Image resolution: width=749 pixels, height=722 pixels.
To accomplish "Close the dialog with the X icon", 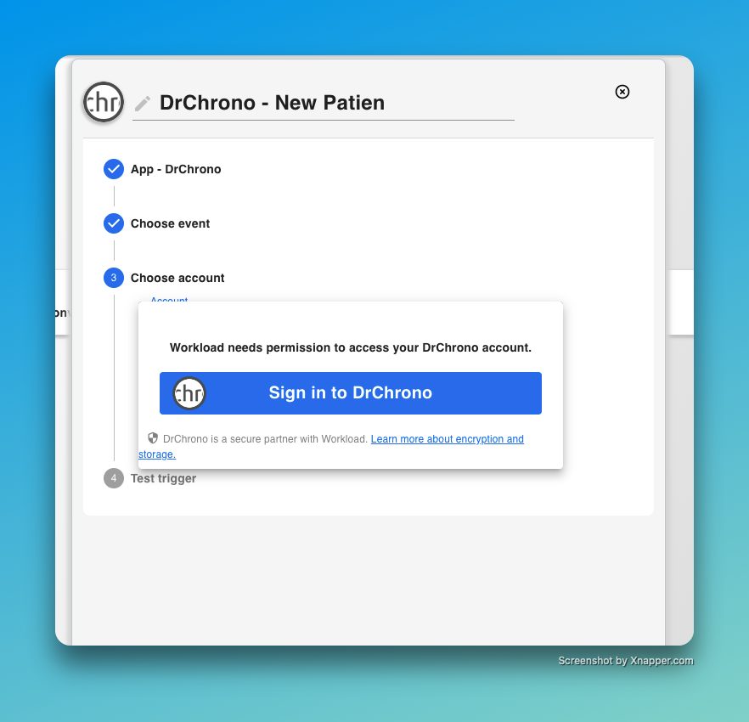I will [622, 92].
